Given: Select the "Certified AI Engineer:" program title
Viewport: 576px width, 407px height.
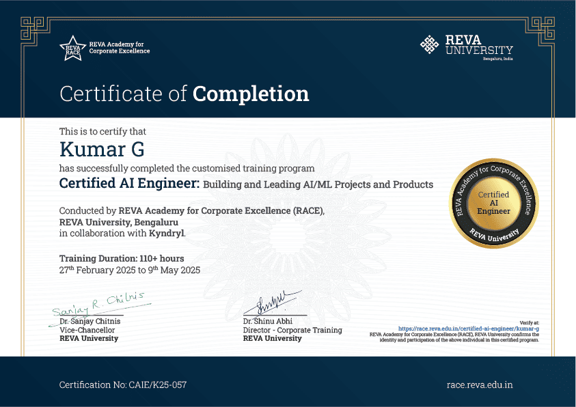Looking at the screenshot, I should (129, 183).
